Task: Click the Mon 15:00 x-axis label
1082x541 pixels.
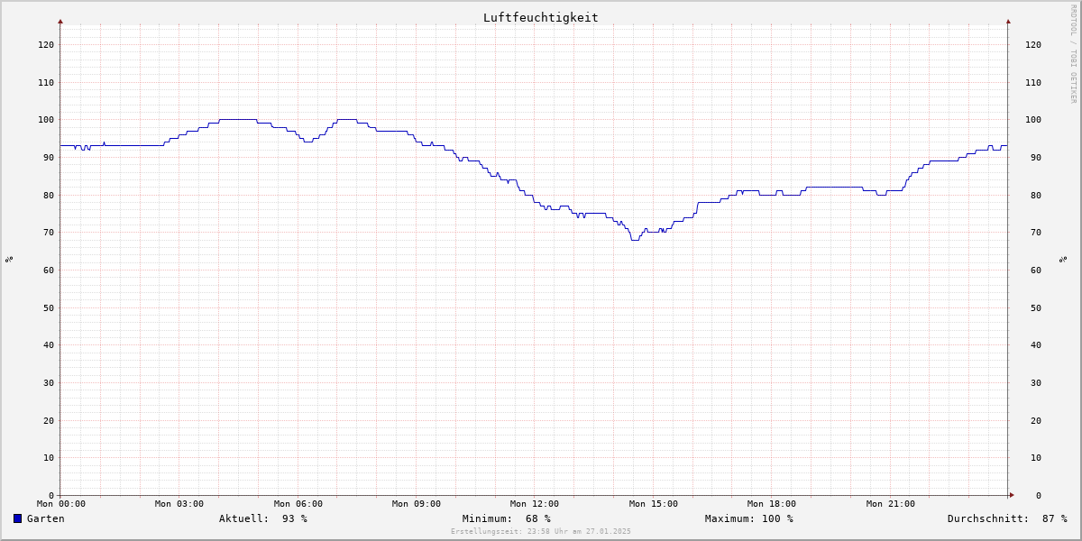Action: coord(654,504)
